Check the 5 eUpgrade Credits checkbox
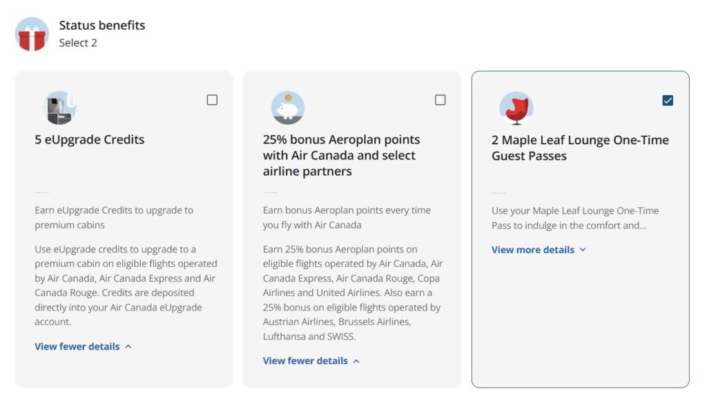This screenshot has width=707, height=398. tap(212, 100)
